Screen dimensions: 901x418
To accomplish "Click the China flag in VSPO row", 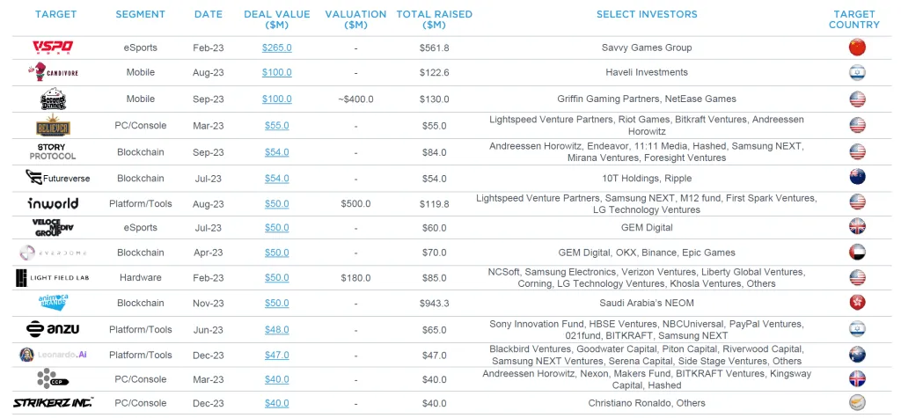I will [x=857, y=48].
